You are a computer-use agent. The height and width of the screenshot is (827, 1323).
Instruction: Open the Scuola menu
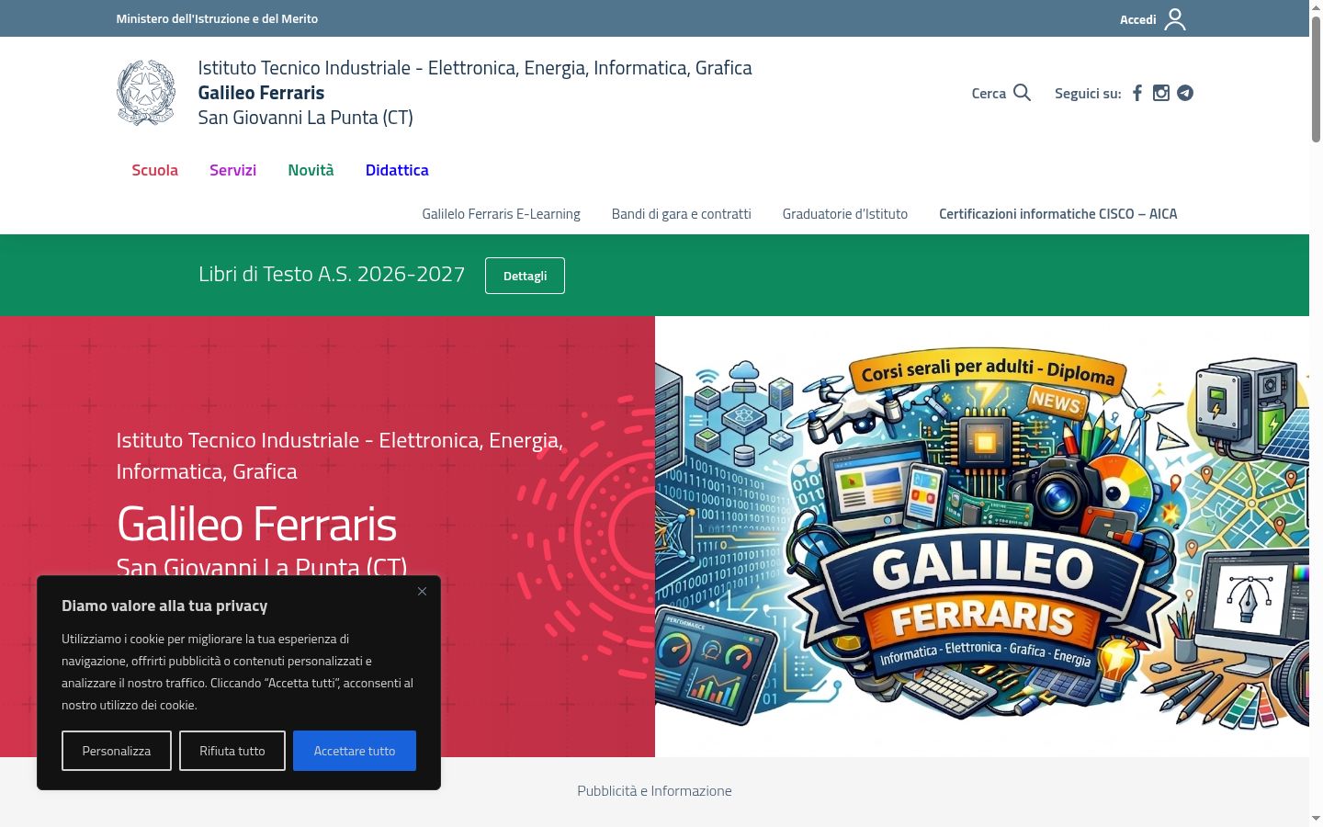[154, 170]
